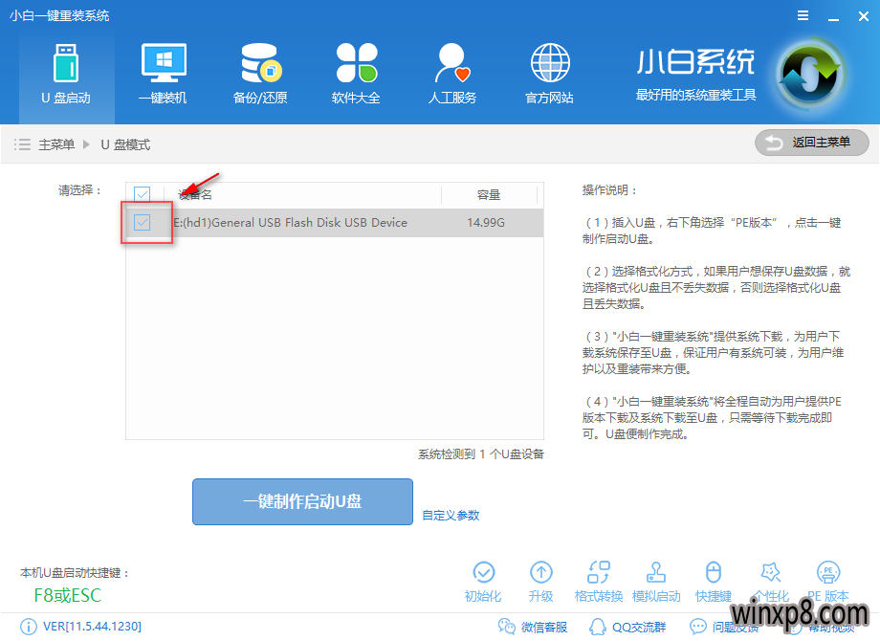Open 人工服务 section
Screen dimensions: 880x641
point(452,75)
